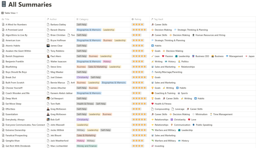Click the filing cabinet icon beside All Summaries
Viewport: 256px width, 148px height.
click(x=4, y=4)
